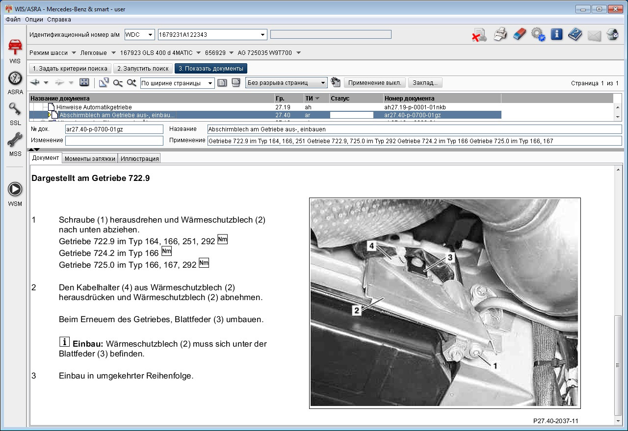Viewport: 628px width, 431px height.
Task: Print the current document
Action: [500, 34]
